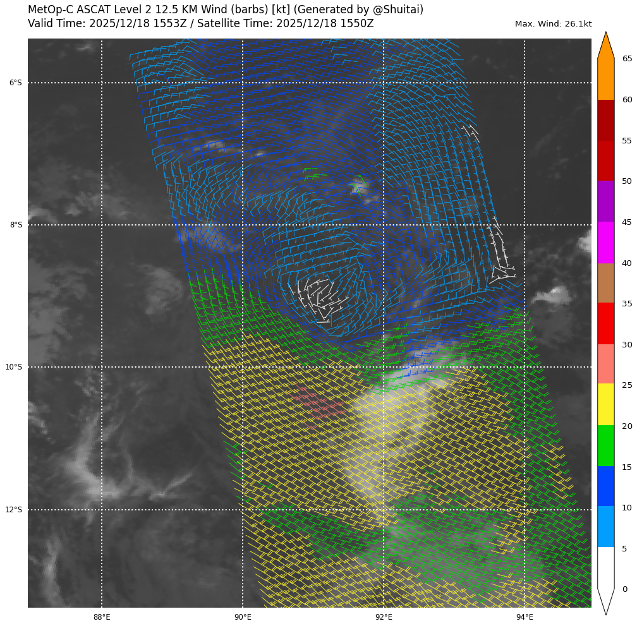Viewport: 637px width, 626px height.
Task: Click the MetOp-C ASCAT title text
Action: tap(226, 10)
